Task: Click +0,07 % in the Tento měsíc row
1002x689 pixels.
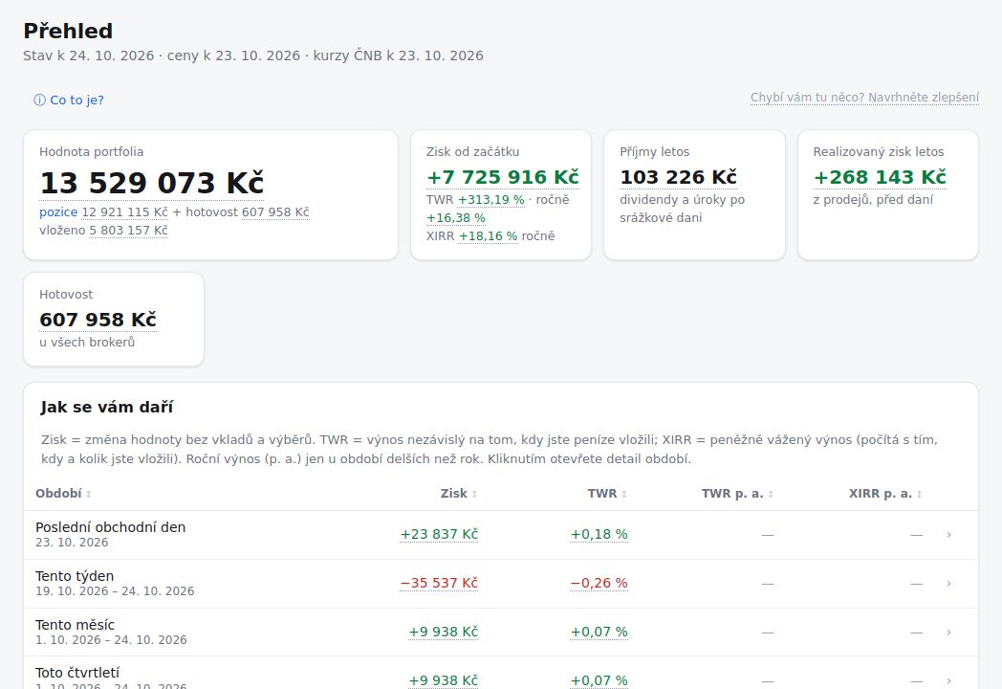Action: click(x=599, y=633)
